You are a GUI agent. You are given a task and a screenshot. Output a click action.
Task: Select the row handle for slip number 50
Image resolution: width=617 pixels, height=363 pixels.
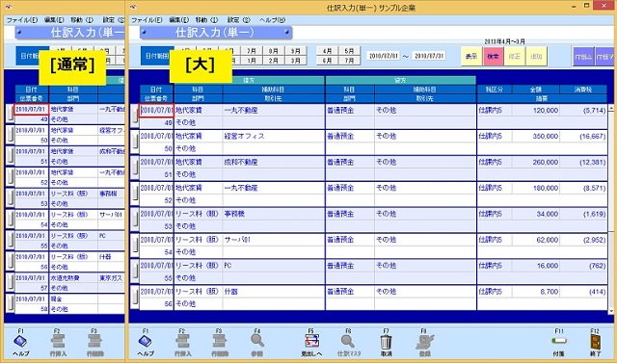tap(134, 143)
